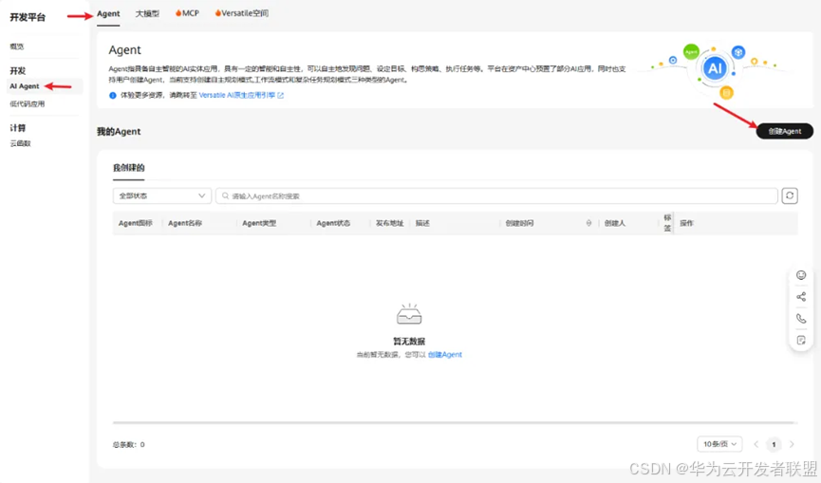This screenshot has height=483, width=821.
Task: Click the 暂无数据 text
Action: [409, 342]
